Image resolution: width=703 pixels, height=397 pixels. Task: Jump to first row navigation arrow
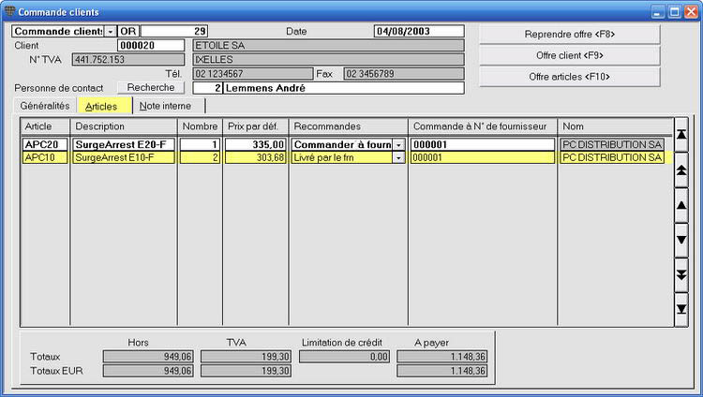pos(681,134)
